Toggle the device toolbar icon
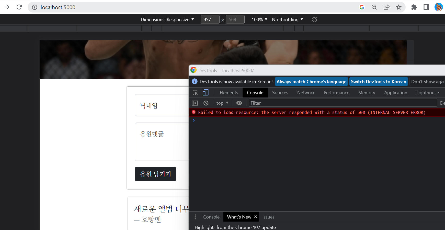 (x=206, y=92)
